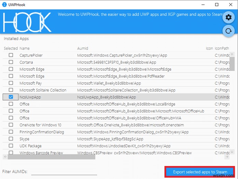Open the settings gear button
238x179 pixels.
[x=228, y=17]
